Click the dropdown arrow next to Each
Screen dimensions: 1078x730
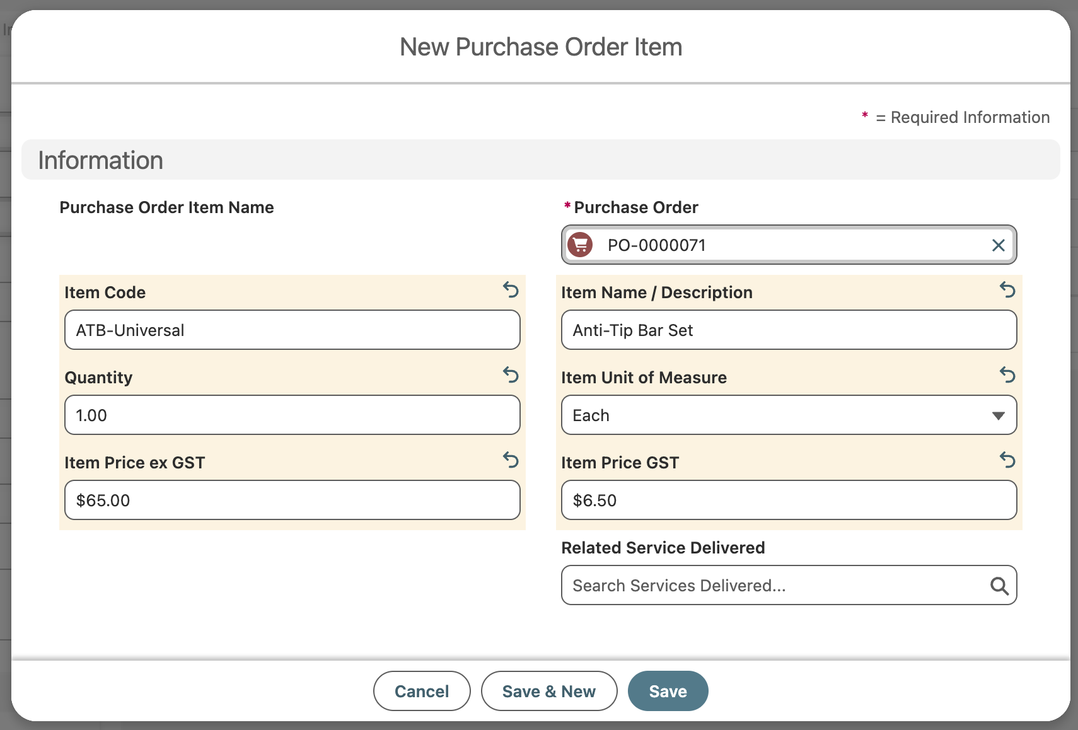coord(998,416)
